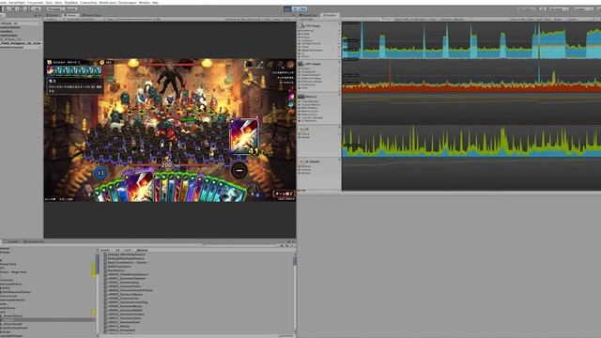Toggle the Scripts legend in CPU Usage
The image size is (601, 338).
point(305,34)
